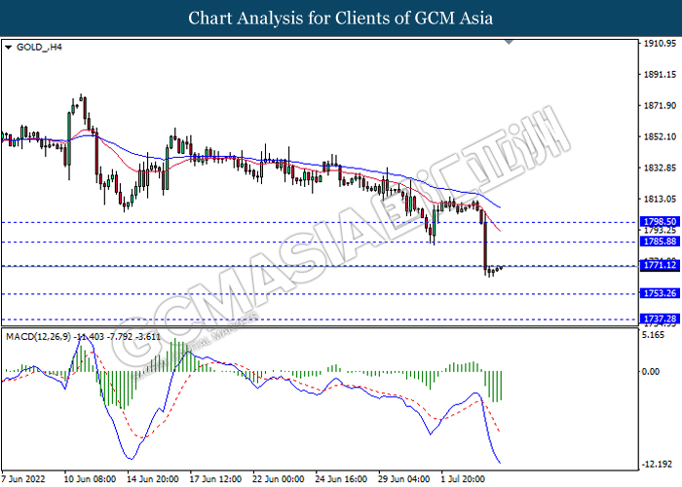Click the 1813.05 price axis value

click(x=660, y=199)
